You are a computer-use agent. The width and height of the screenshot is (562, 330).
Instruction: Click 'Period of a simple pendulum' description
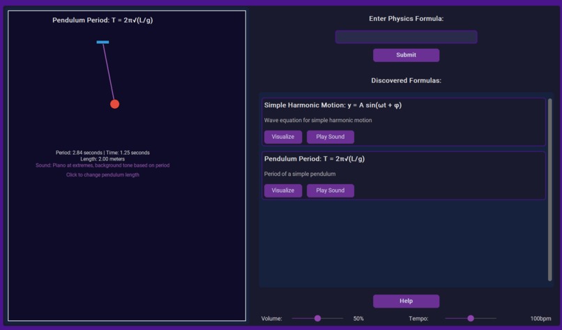[300, 174]
